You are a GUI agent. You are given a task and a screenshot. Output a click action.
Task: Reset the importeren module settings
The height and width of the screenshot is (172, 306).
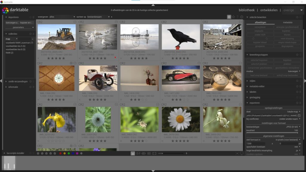coord(30,17)
